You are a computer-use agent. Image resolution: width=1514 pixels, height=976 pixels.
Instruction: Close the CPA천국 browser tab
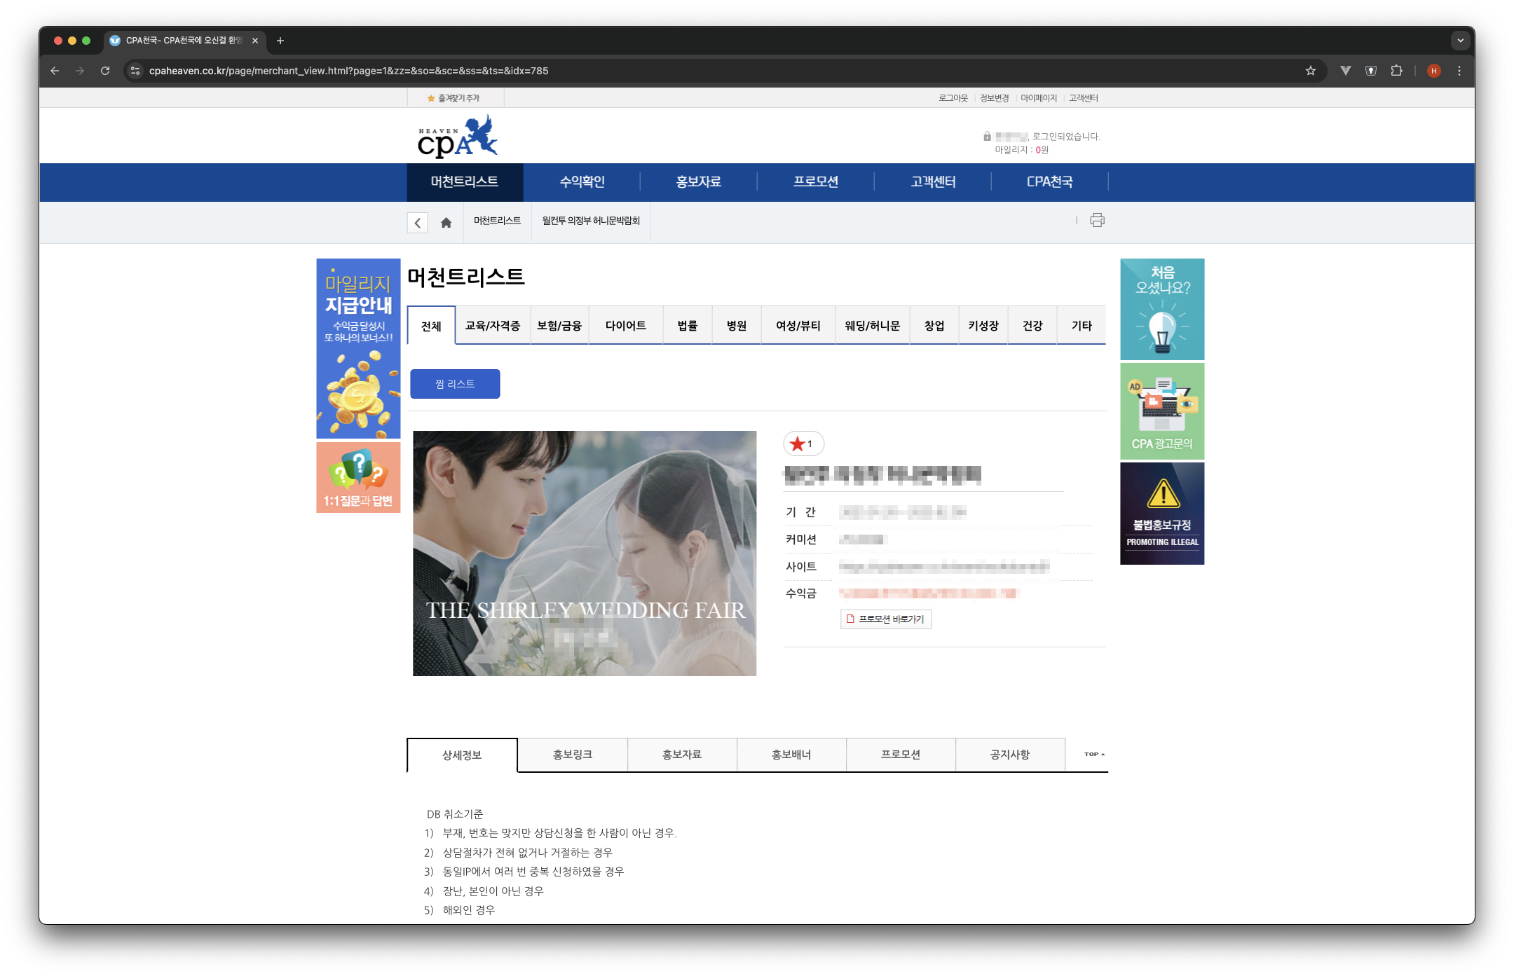click(255, 41)
